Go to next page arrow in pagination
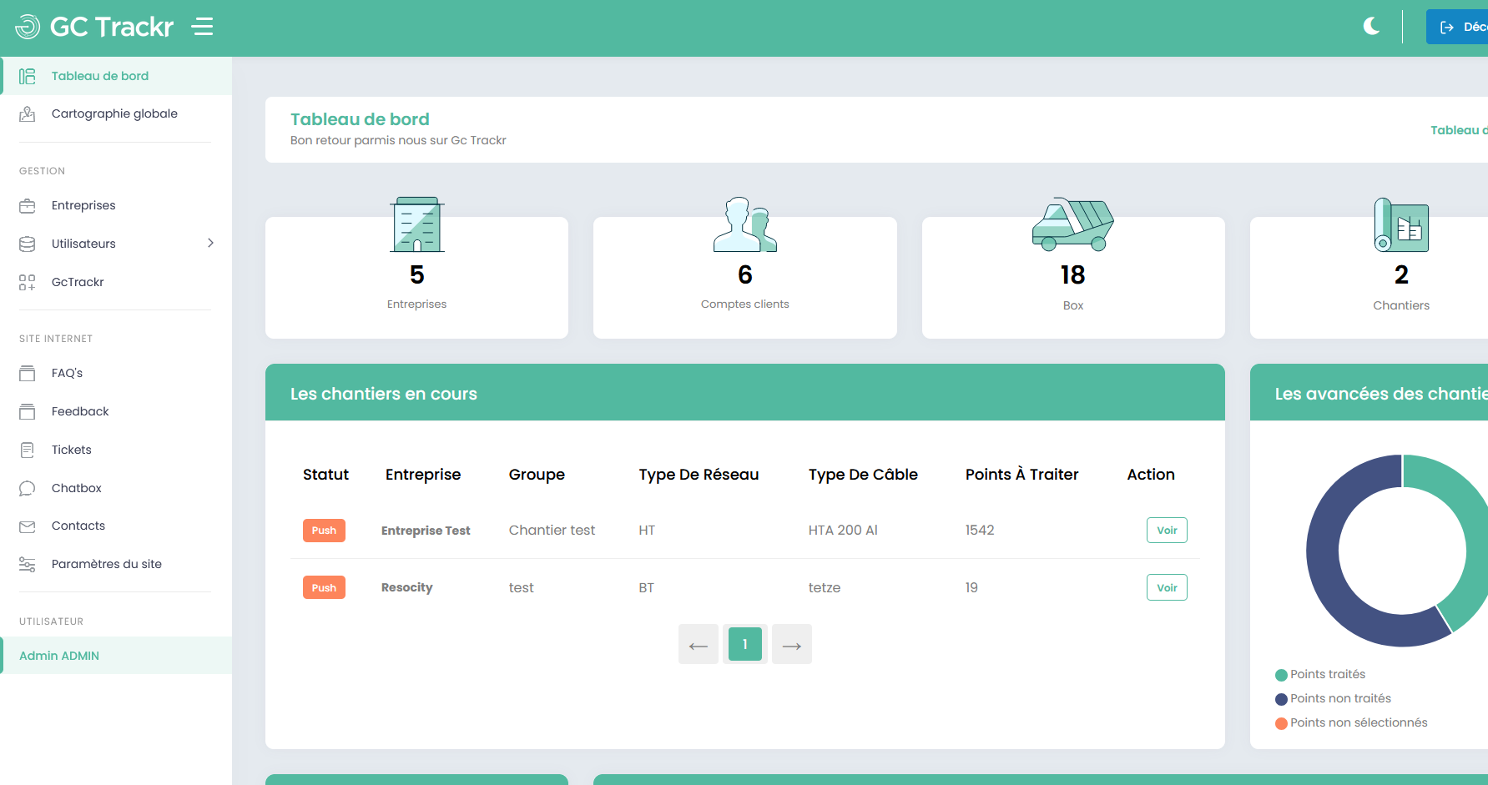Image resolution: width=1488 pixels, height=785 pixels. pyautogui.click(x=792, y=645)
